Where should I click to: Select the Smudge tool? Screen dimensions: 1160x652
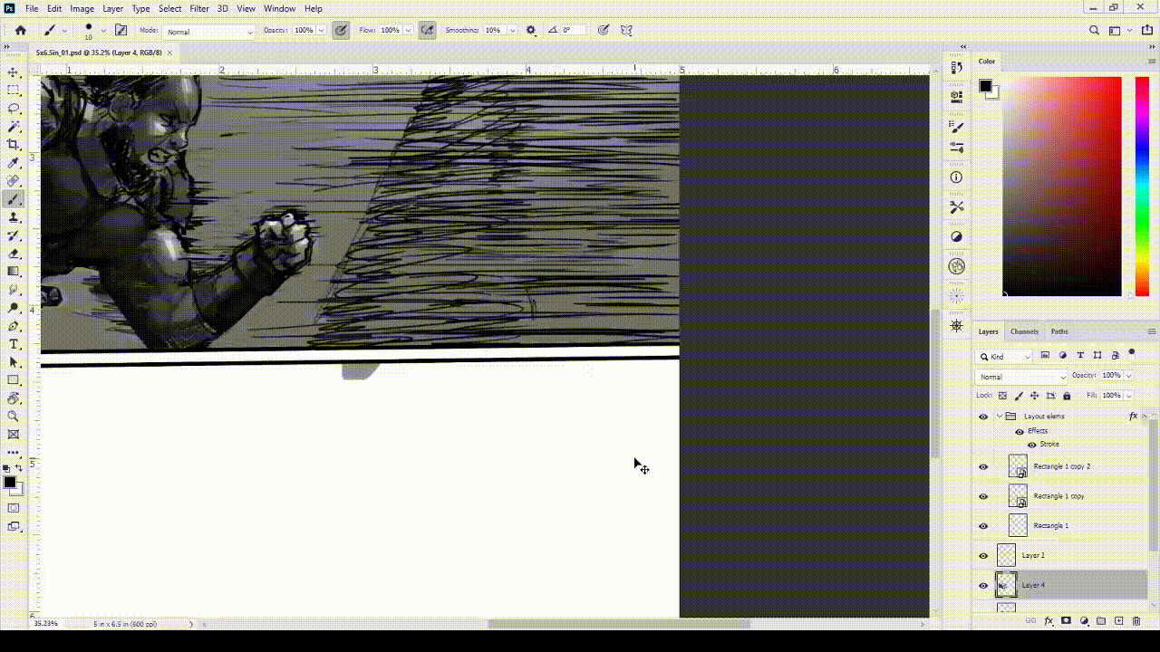click(14, 290)
